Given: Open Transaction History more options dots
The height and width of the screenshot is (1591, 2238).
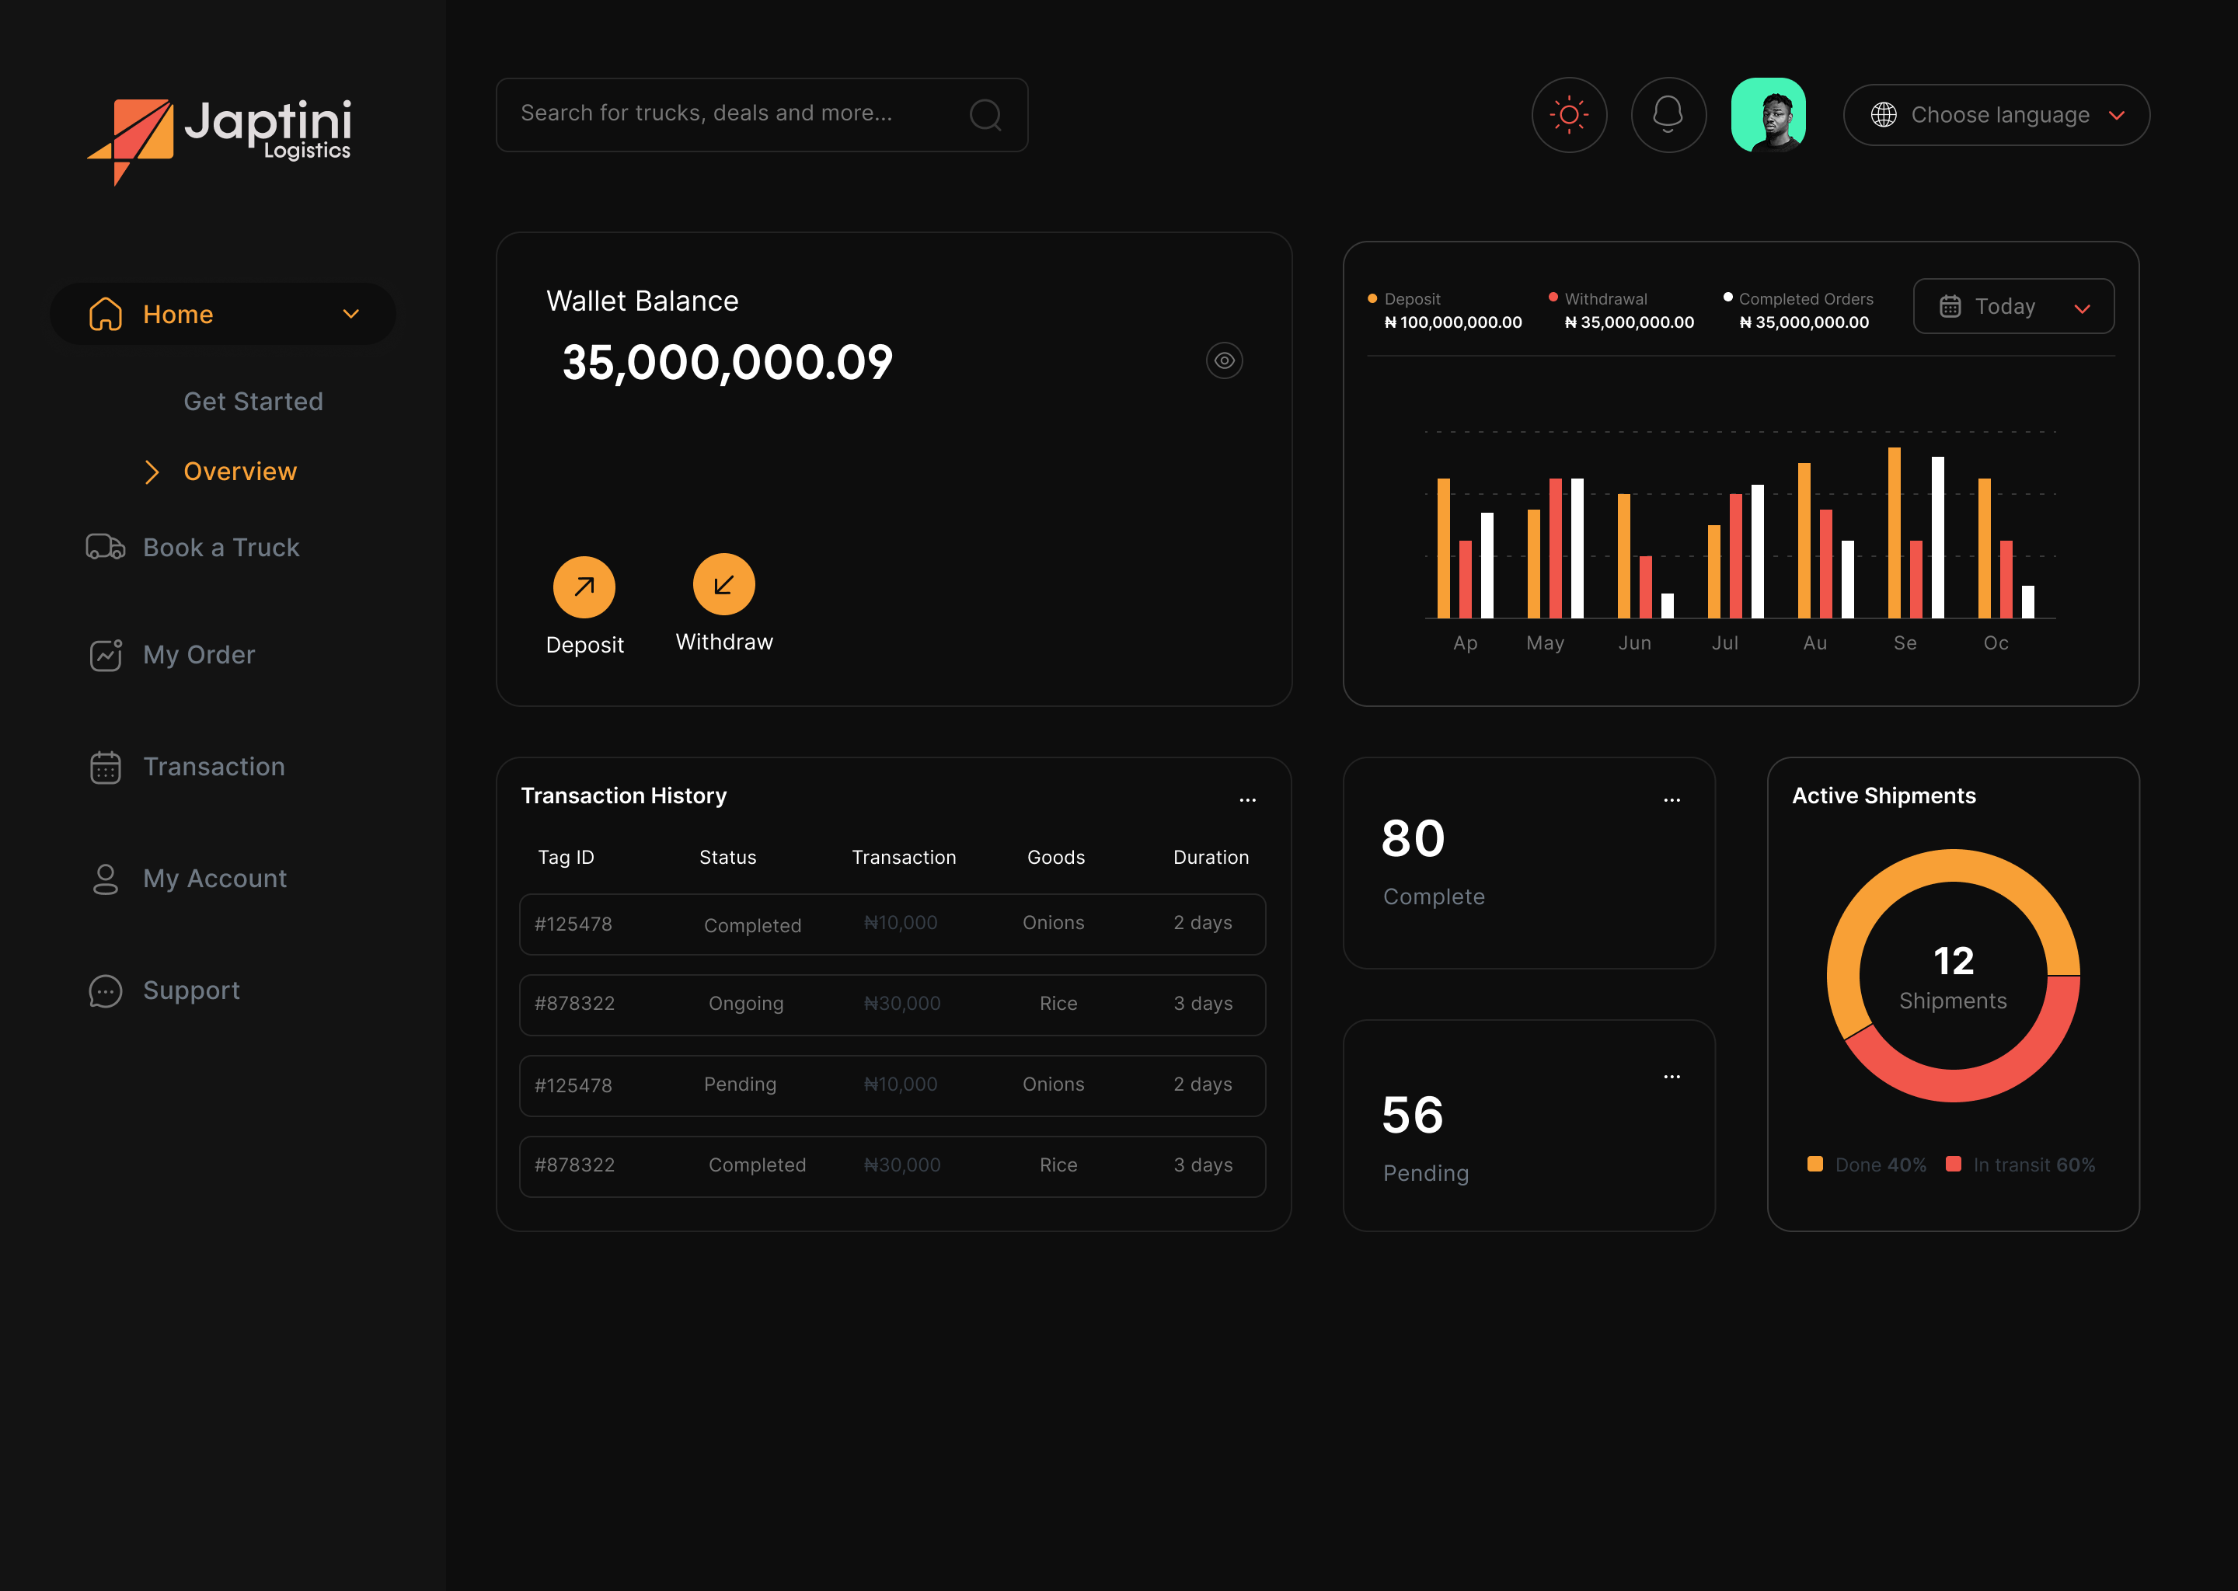Looking at the screenshot, I should click(x=1246, y=799).
